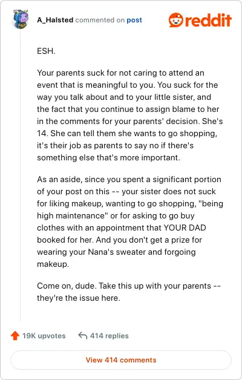Click the "commented on" text

pyautogui.click(x=100, y=20)
